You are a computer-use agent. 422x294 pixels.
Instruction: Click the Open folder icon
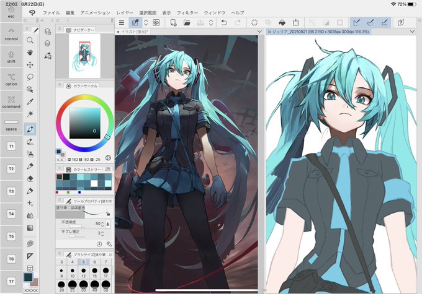point(187,23)
